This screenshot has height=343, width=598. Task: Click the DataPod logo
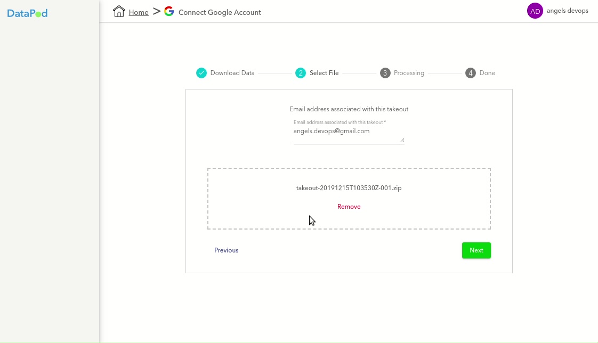coord(27,13)
